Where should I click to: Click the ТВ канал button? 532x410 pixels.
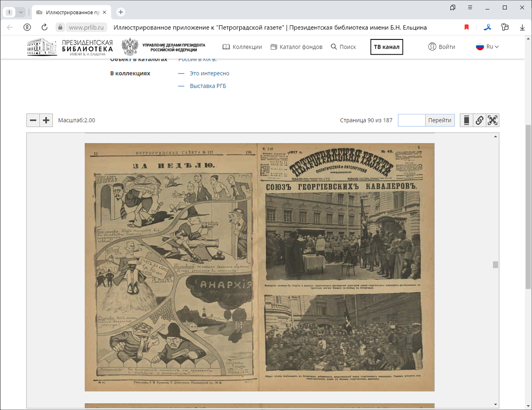pos(387,47)
